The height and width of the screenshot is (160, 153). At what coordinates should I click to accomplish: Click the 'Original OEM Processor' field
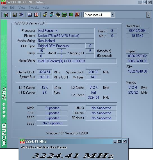(61, 46)
